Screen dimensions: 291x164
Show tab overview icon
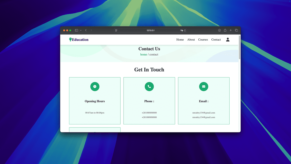pos(236,30)
